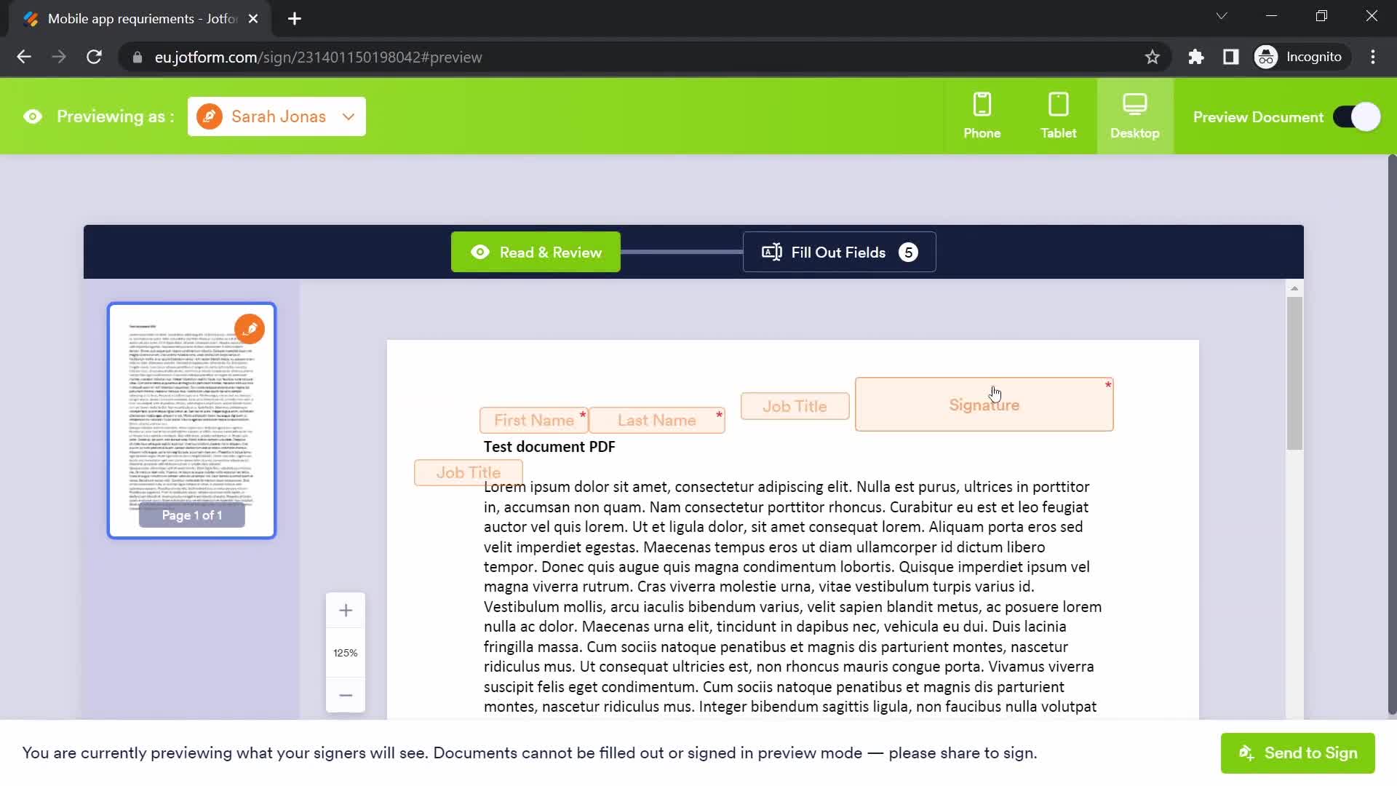1397x786 pixels.
Task: Click the edit icon on page thumbnail
Action: click(x=250, y=327)
